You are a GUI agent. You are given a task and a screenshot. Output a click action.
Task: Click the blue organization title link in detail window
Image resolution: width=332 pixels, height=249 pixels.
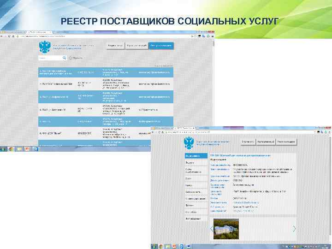point(240,155)
